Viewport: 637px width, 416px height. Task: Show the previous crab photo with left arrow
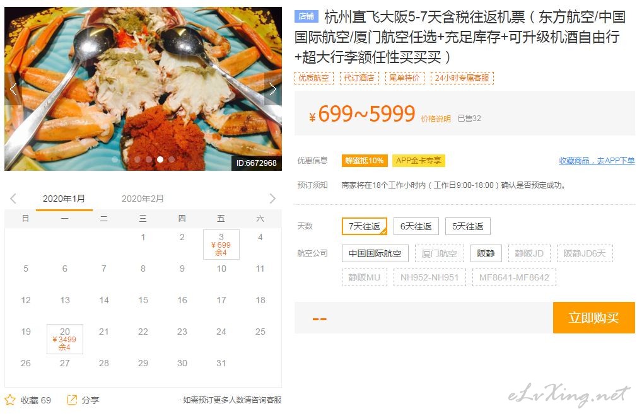13,89
